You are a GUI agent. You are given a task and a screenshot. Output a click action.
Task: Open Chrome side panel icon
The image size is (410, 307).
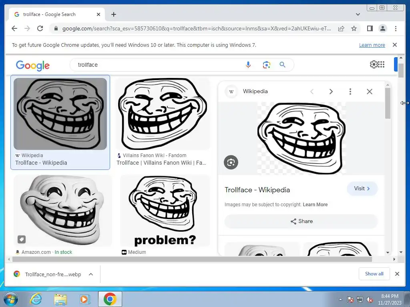point(370,28)
